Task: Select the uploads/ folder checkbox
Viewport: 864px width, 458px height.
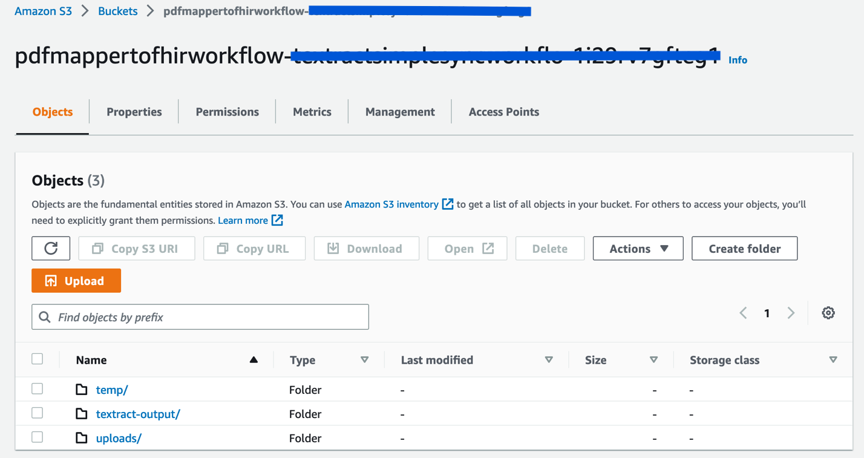Action: pyautogui.click(x=38, y=437)
